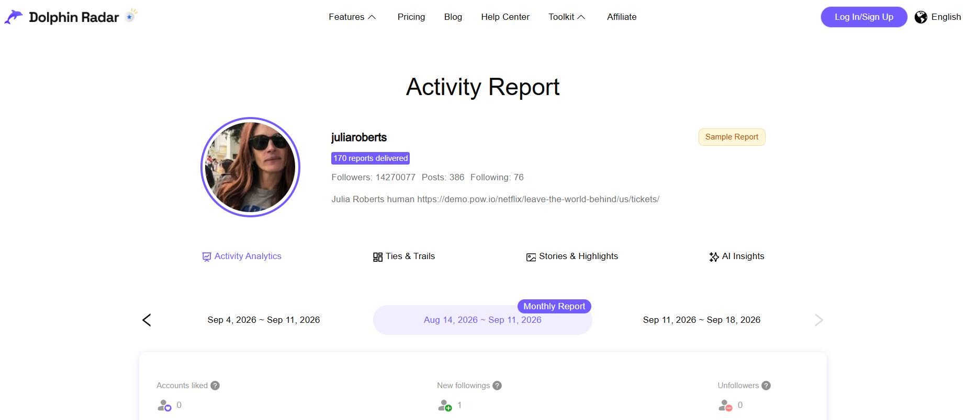The height and width of the screenshot is (420, 966).
Task: Go to next report period arrow
Action: [x=819, y=320]
